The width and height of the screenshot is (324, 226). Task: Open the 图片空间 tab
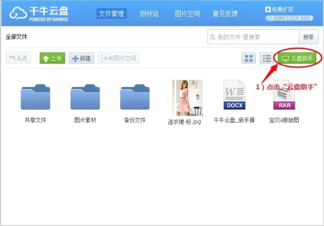tap(187, 14)
